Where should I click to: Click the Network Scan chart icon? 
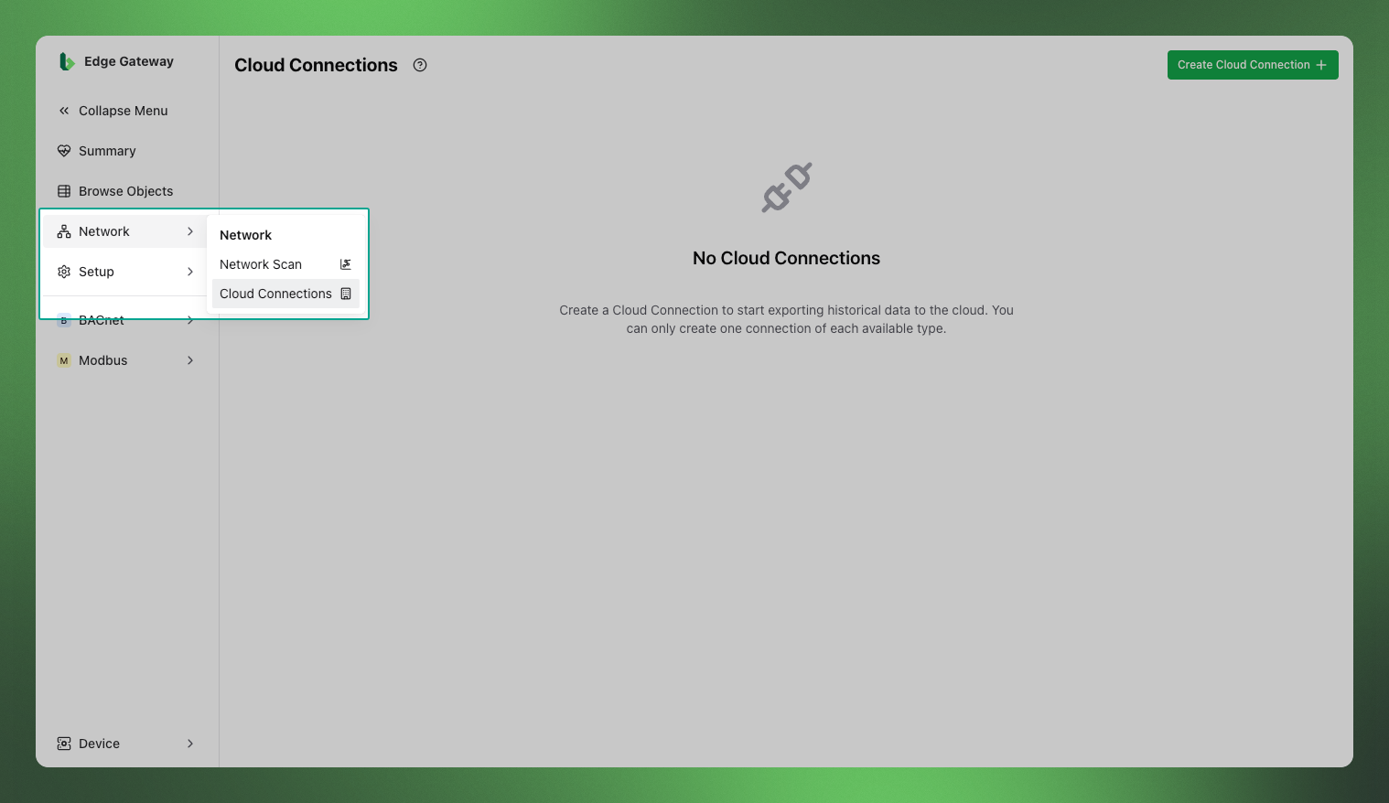[346, 264]
